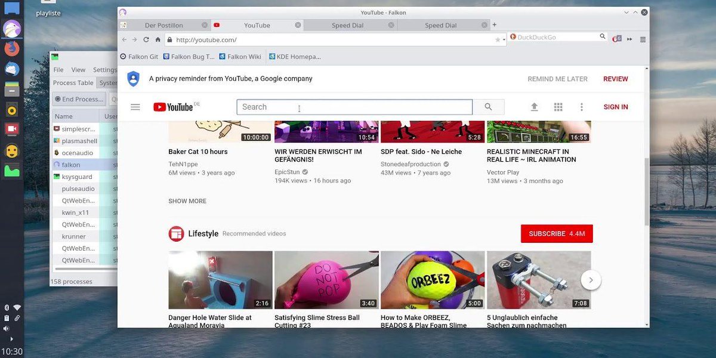Expand hidden system tray icons arrow
716x358 pixels.
[x=12, y=339]
